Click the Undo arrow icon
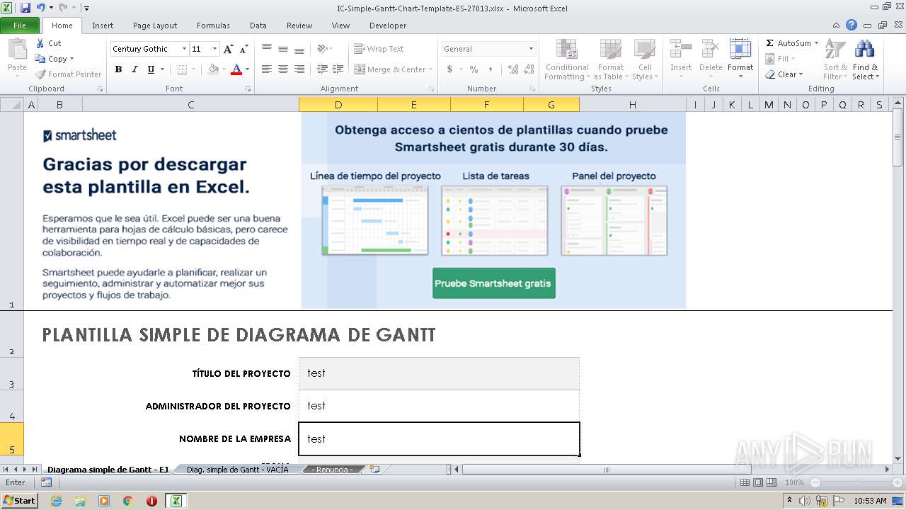The image size is (906, 510). pyautogui.click(x=40, y=8)
